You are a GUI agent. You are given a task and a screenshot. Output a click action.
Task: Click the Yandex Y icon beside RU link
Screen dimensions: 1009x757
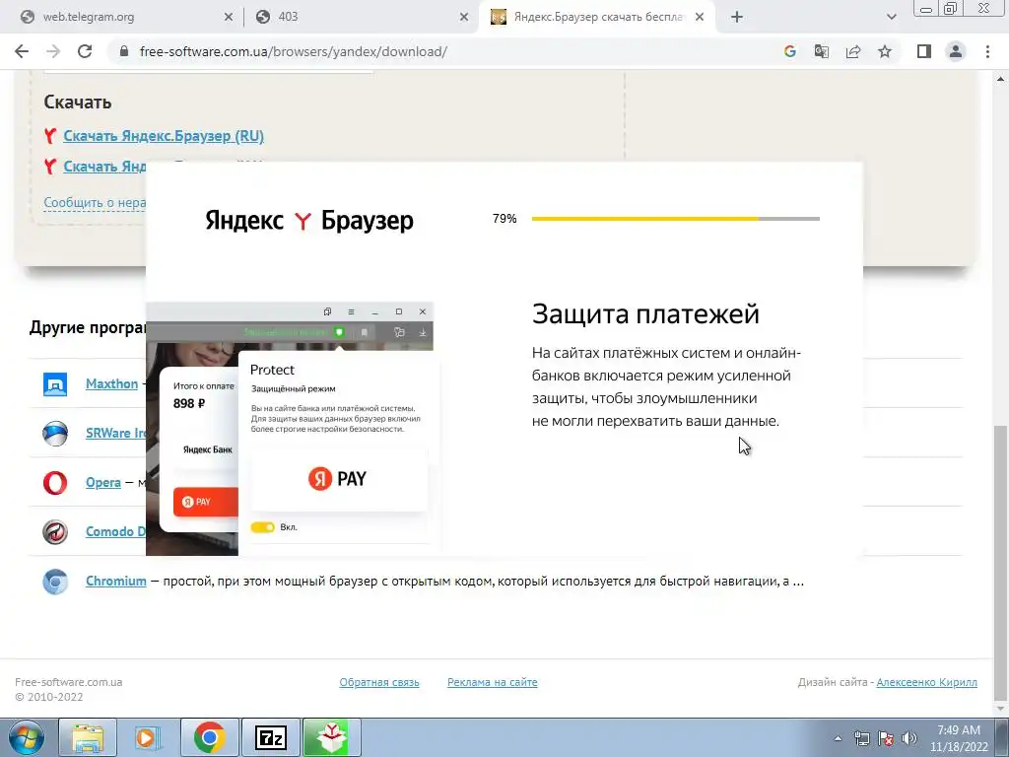point(50,136)
